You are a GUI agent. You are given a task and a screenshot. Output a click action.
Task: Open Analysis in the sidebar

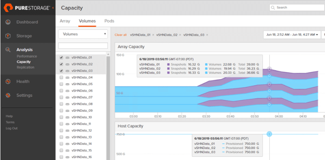tap(24, 50)
